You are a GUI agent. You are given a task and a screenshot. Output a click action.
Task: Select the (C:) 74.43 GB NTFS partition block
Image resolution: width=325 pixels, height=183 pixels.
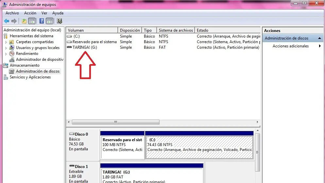(199, 147)
